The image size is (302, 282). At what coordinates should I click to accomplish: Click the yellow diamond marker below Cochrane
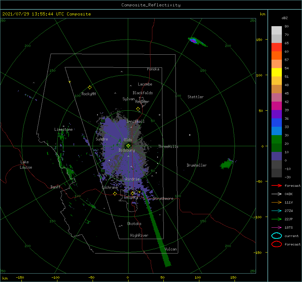(x=115, y=193)
